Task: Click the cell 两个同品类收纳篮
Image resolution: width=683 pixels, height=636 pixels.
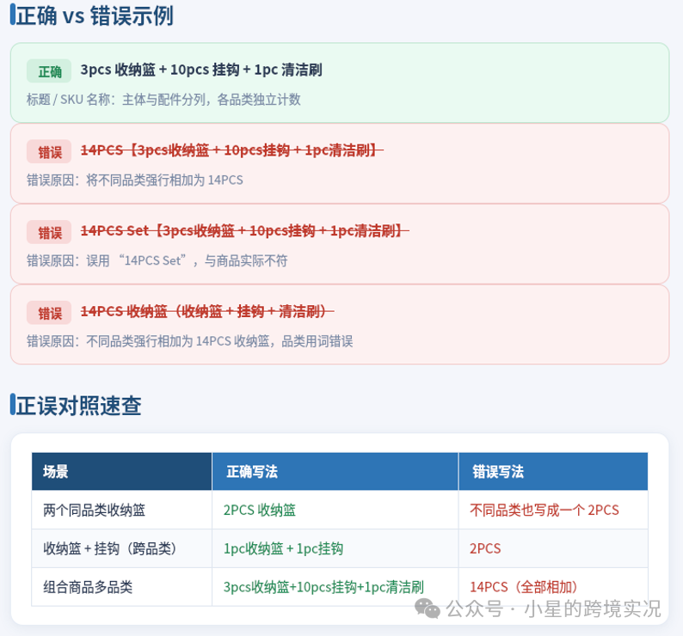Action: click(x=122, y=510)
